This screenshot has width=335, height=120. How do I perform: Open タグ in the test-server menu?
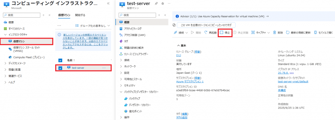pos(126,41)
